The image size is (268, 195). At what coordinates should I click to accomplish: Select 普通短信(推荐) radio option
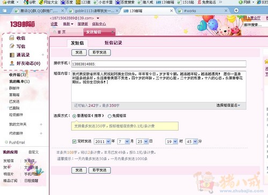[x=74, y=116]
